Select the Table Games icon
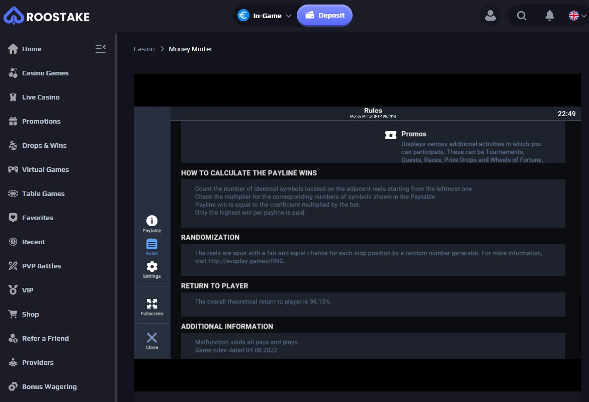Screen dimensions: 589x402 coord(13,193)
